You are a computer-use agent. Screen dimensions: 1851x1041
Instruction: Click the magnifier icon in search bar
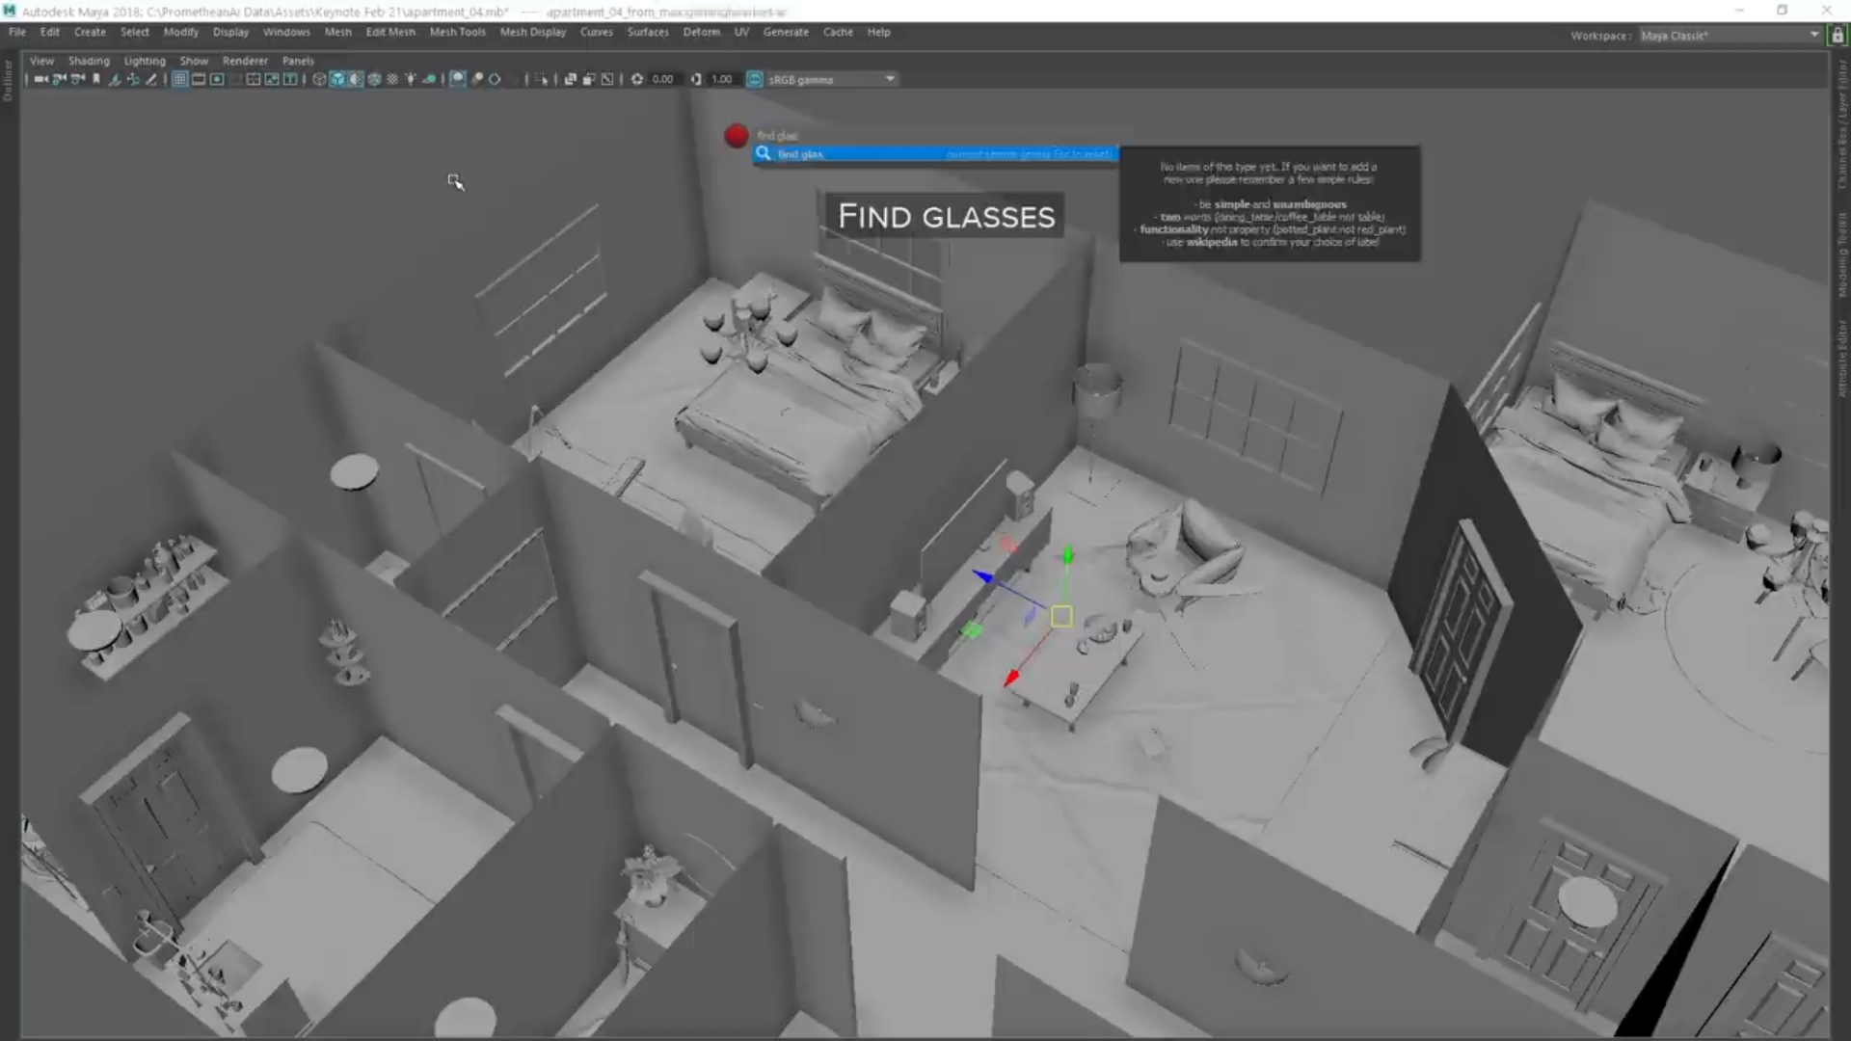coord(764,153)
